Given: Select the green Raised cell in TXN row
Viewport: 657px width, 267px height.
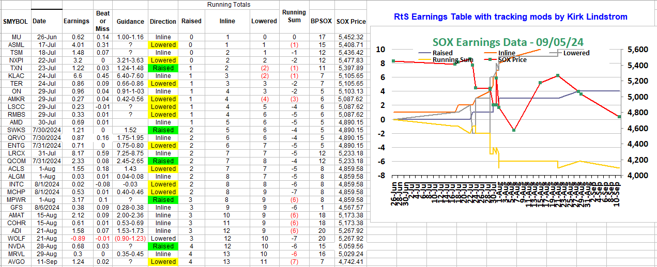Looking at the screenshot, I should 163,68.
